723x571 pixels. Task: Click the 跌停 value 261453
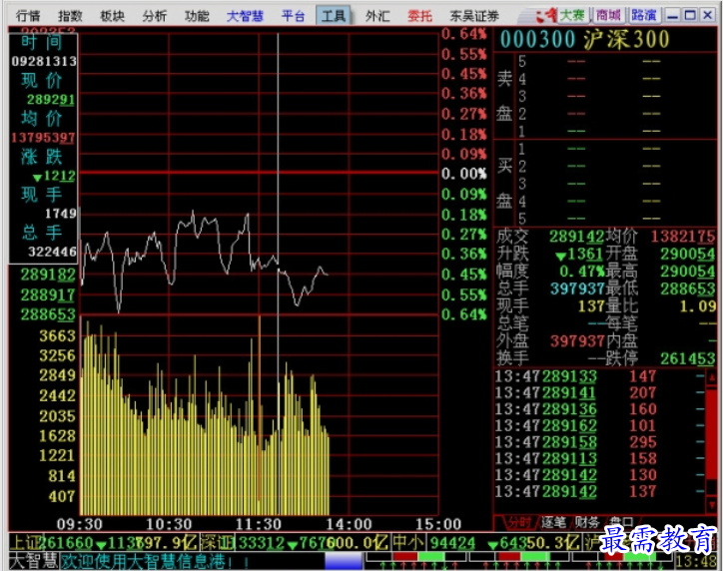(687, 358)
